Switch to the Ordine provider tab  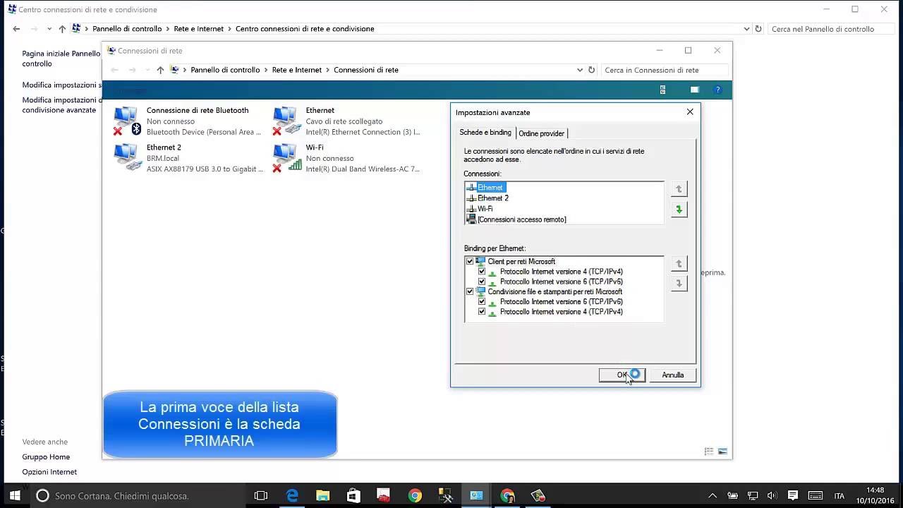click(x=541, y=133)
